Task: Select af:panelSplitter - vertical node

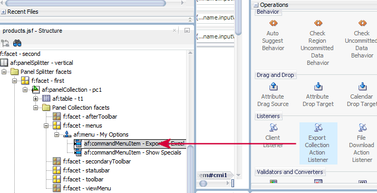Action: pos(42,63)
